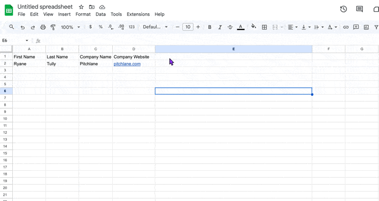Toggle strikethrough formatting

pos(230,27)
